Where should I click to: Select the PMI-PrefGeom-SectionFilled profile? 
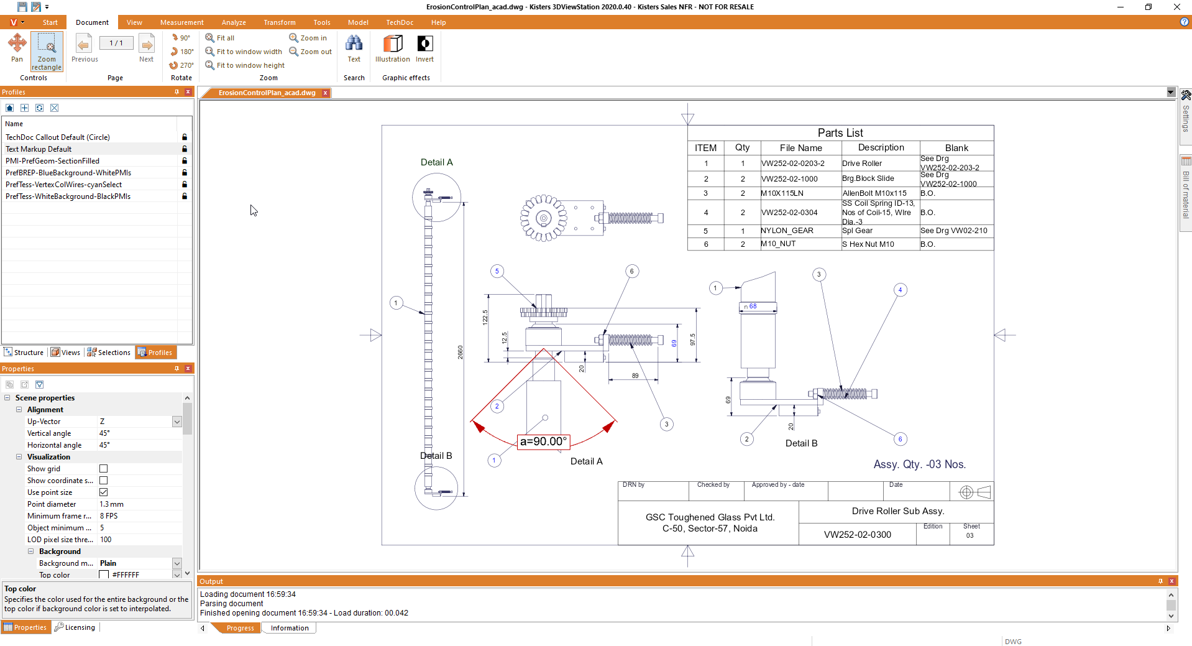pyautogui.click(x=52, y=161)
